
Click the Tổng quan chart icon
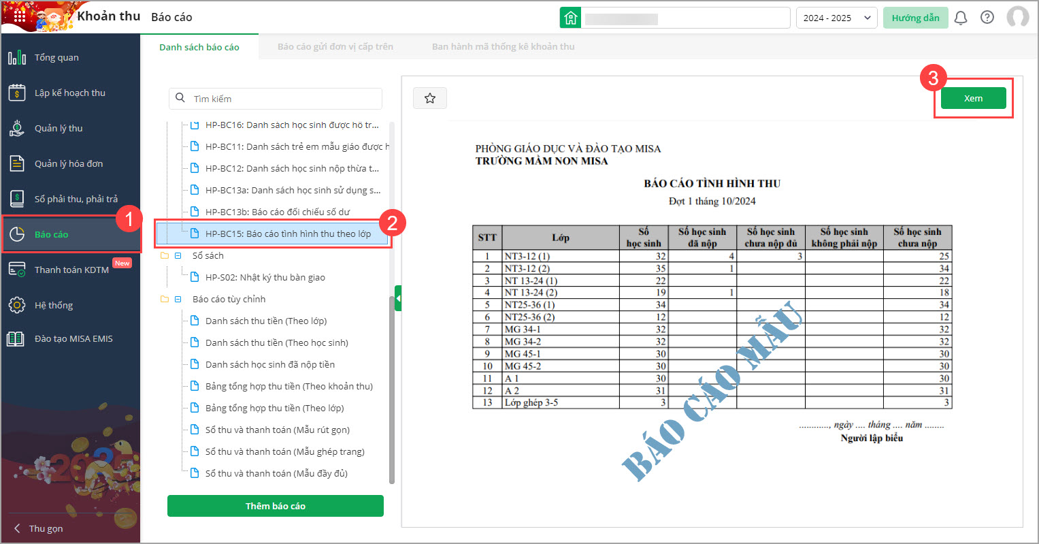(x=17, y=57)
